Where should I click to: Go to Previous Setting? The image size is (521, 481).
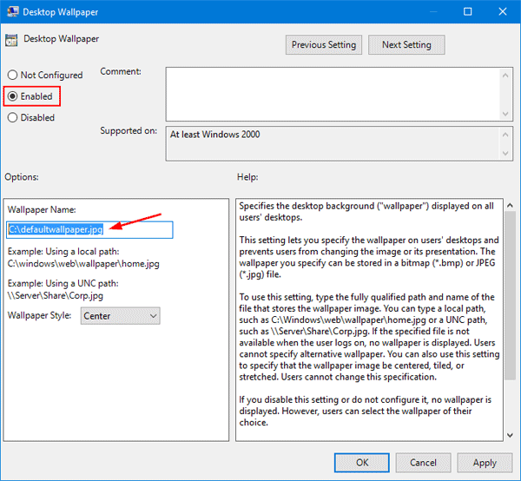point(323,44)
